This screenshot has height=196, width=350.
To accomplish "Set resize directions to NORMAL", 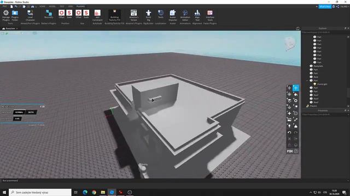I will click(x=19, y=112).
